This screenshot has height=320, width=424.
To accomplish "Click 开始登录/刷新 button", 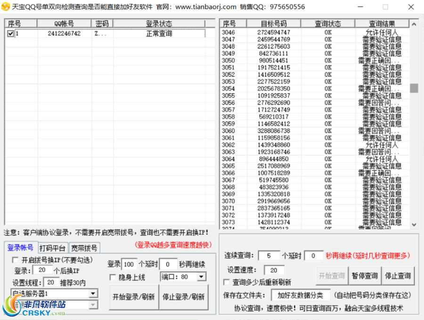I will [x=134, y=297].
